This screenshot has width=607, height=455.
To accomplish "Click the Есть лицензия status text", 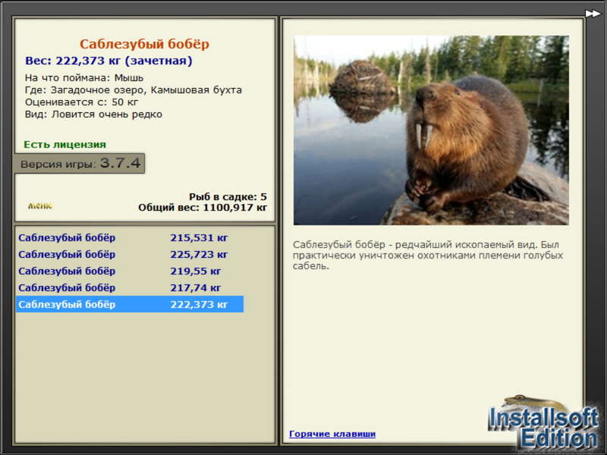I will (x=64, y=144).
